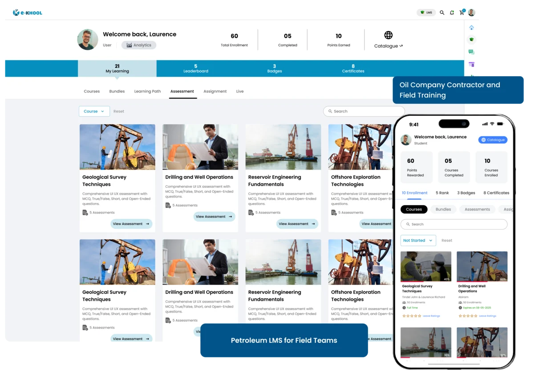Switch to Assessments filter on the mobile screen
This screenshot has width=534, height=377.
point(477,209)
